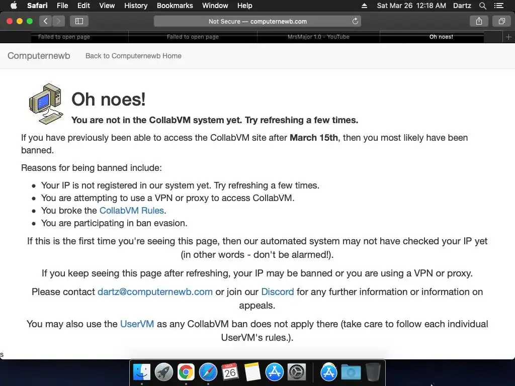Open the CollabVM Rules link
The height and width of the screenshot is (386, 515).
132,211
